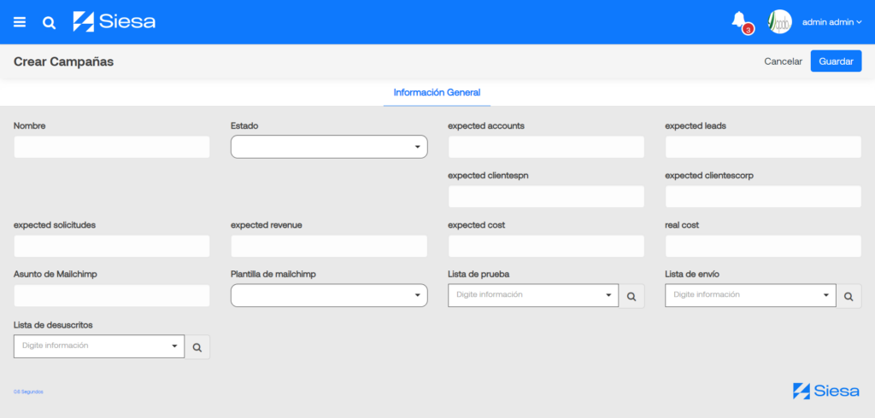The width and height of the screenshot is (875, 418).
Task: Click the Cancelar link
Action: 783,61
